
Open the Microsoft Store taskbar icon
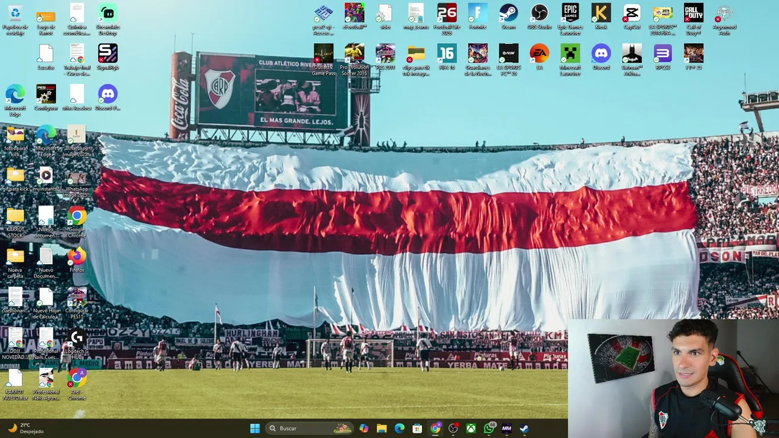pos(417,428)
